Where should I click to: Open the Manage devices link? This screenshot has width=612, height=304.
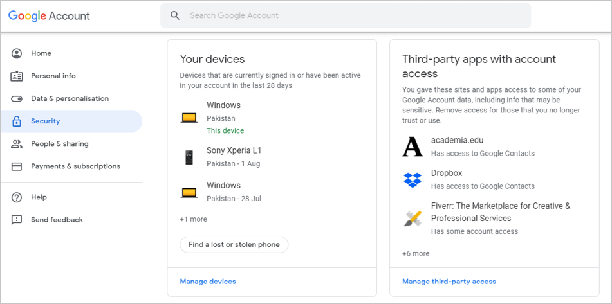pos(208,282)
